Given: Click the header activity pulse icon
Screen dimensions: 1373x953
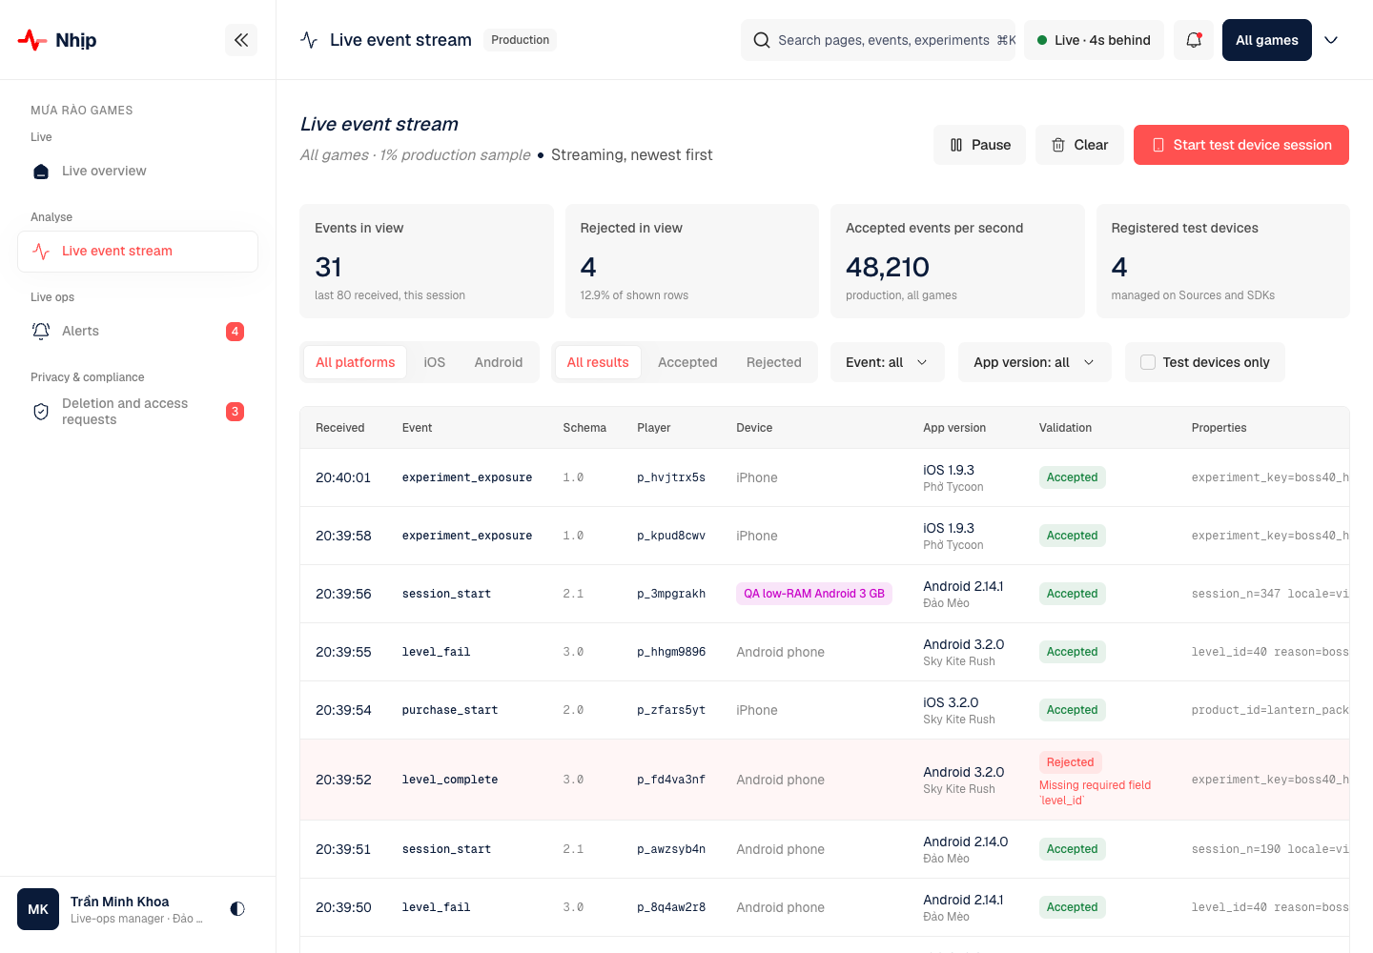Looking at the screenshot, I should point(309,40).
